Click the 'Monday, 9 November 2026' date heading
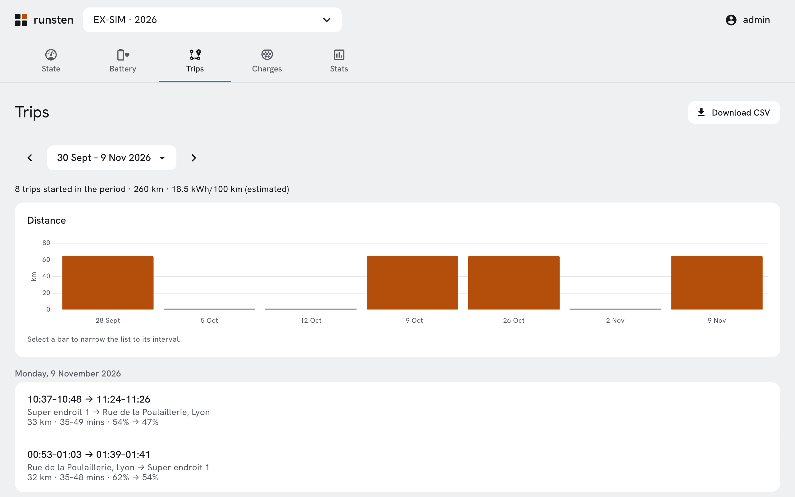 pos(68,373)
